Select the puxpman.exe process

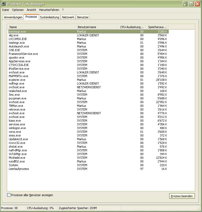click(x=88, y=98)
